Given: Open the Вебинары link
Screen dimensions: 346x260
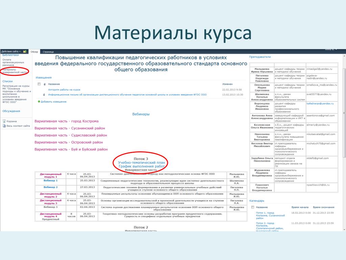Looking at the screenshot, I should (x=141, y=114).
